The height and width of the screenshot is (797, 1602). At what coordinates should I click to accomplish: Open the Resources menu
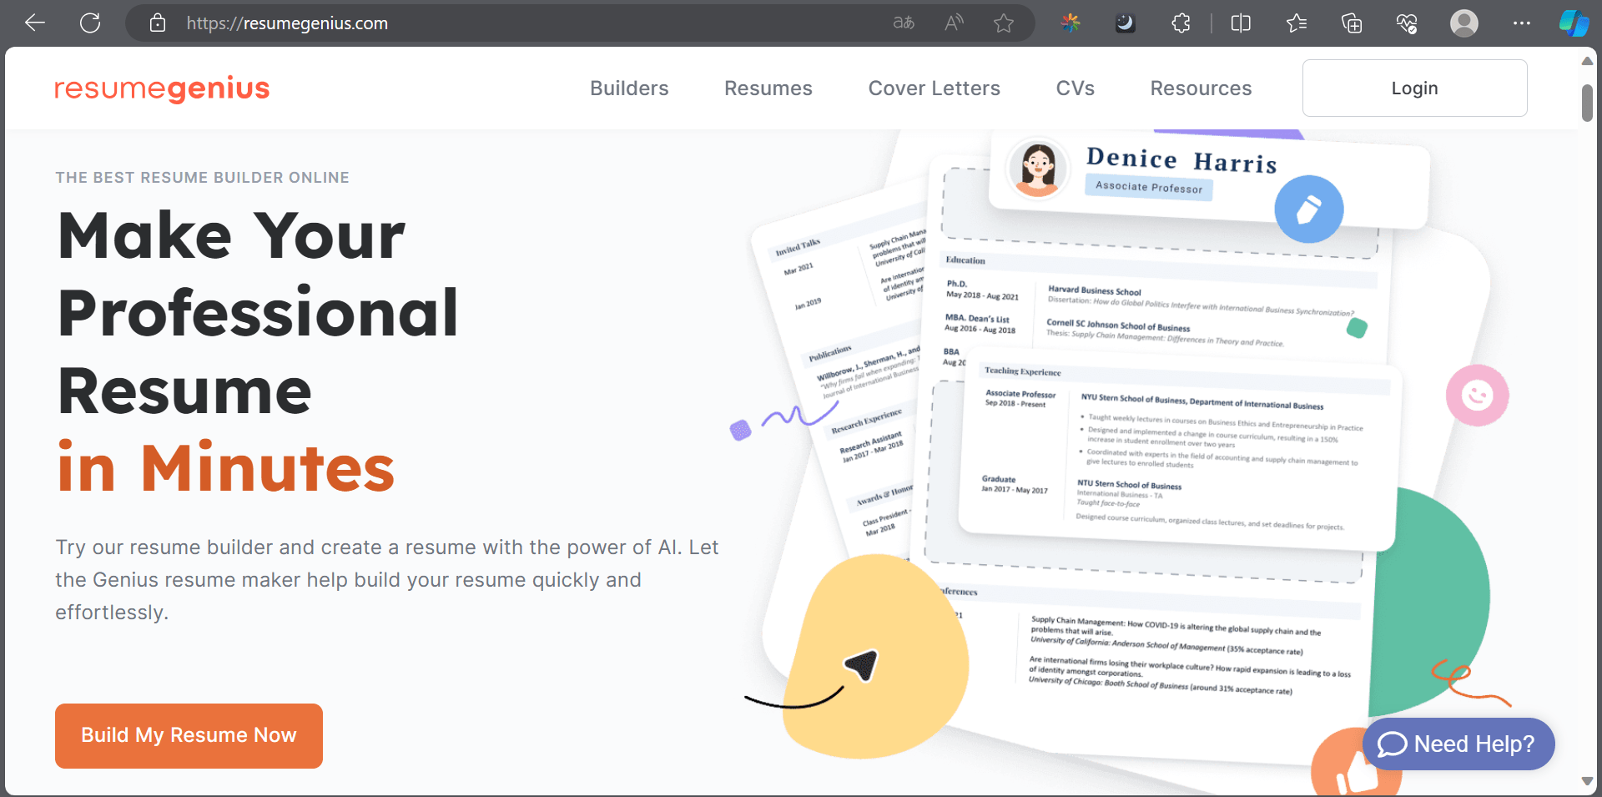(x=1201, y=88)
